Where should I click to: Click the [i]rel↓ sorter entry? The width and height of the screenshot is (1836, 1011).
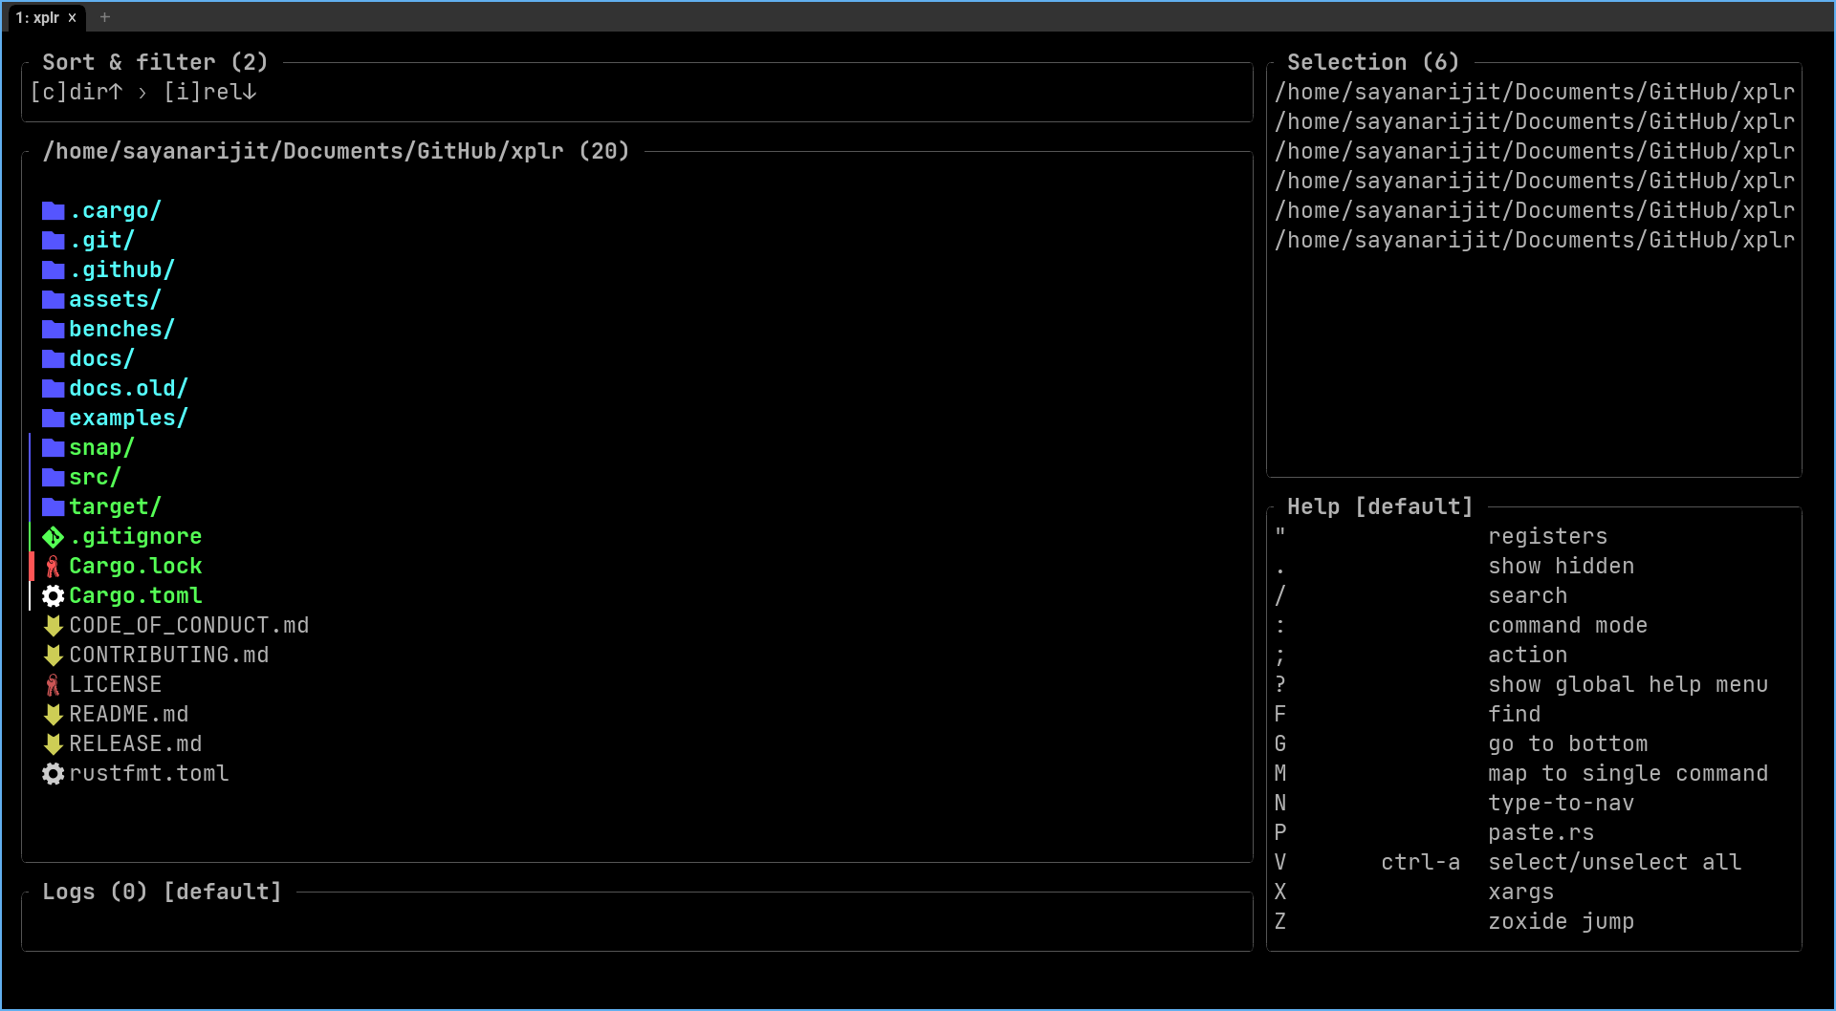(x=210, y=92)
